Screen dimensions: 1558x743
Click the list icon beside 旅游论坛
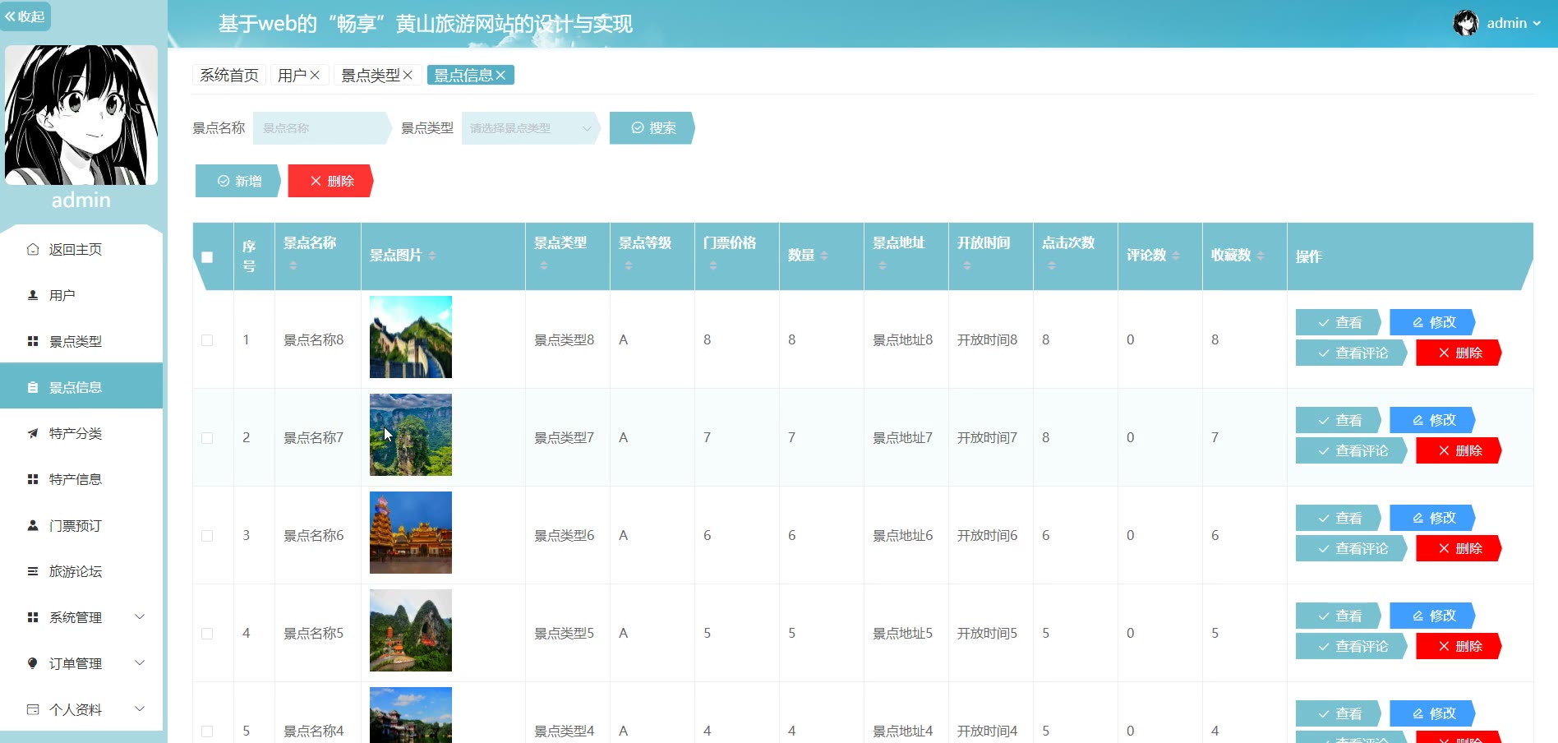point(33,571)
